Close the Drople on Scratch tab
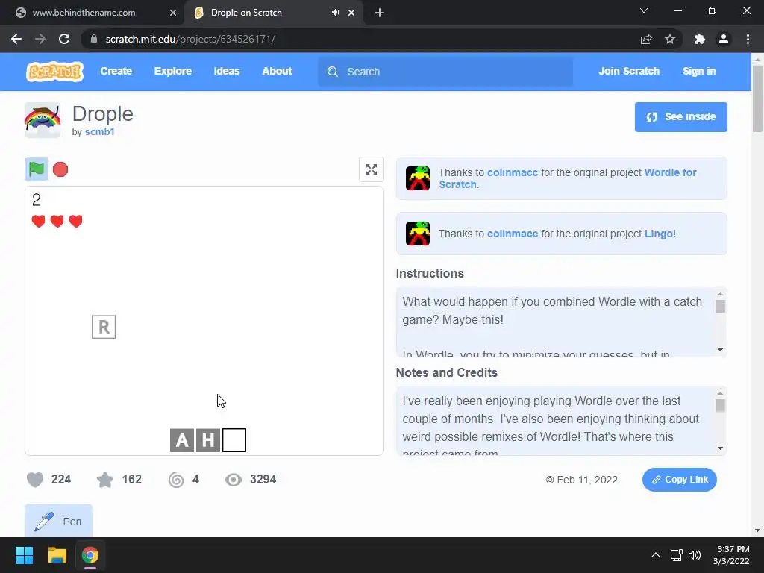This screenshot has width=764, height=573. [351, 13]
